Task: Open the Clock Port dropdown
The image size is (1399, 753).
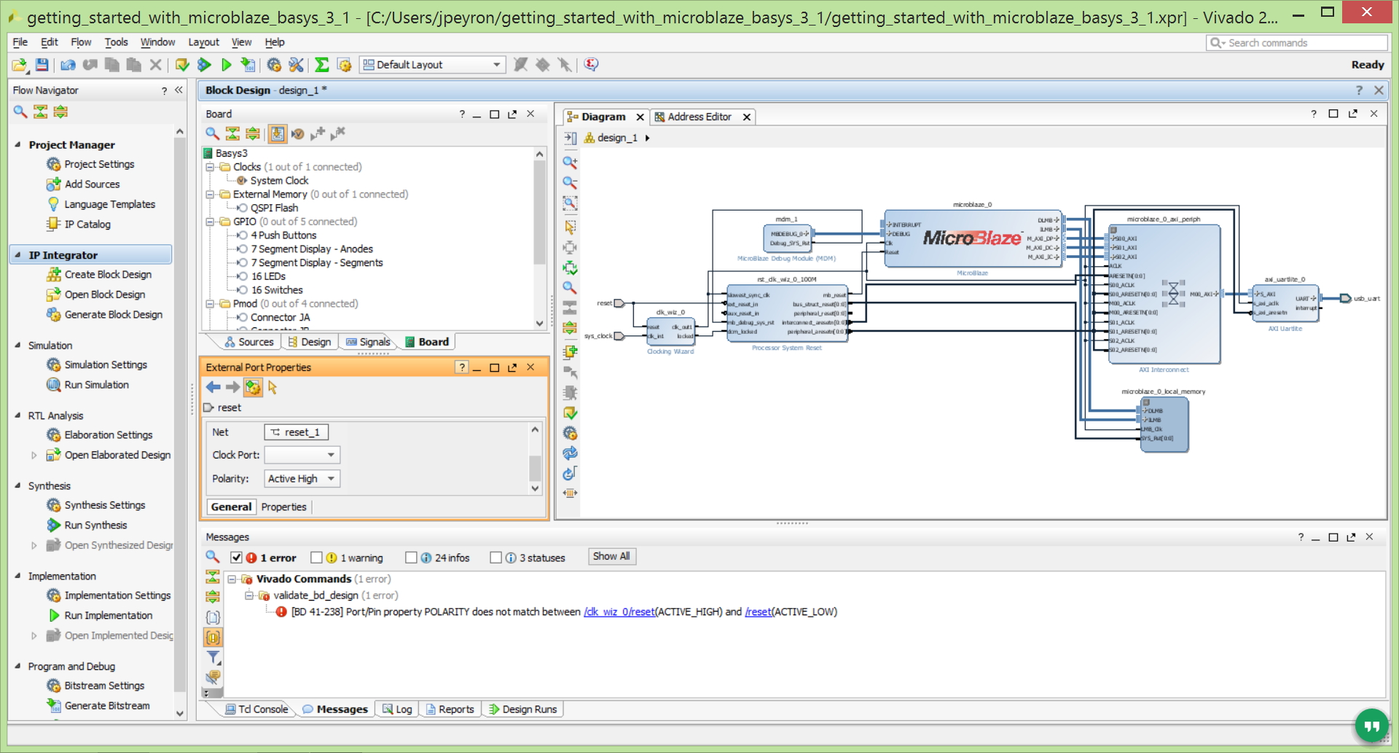Action: click(302, 455)
